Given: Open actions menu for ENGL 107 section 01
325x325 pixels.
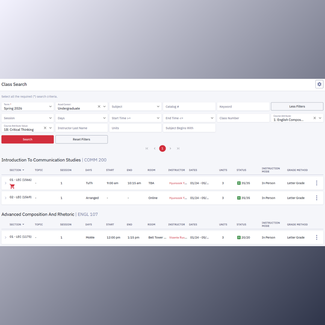Looking at the screenshot, I should (x=317, y=237).
